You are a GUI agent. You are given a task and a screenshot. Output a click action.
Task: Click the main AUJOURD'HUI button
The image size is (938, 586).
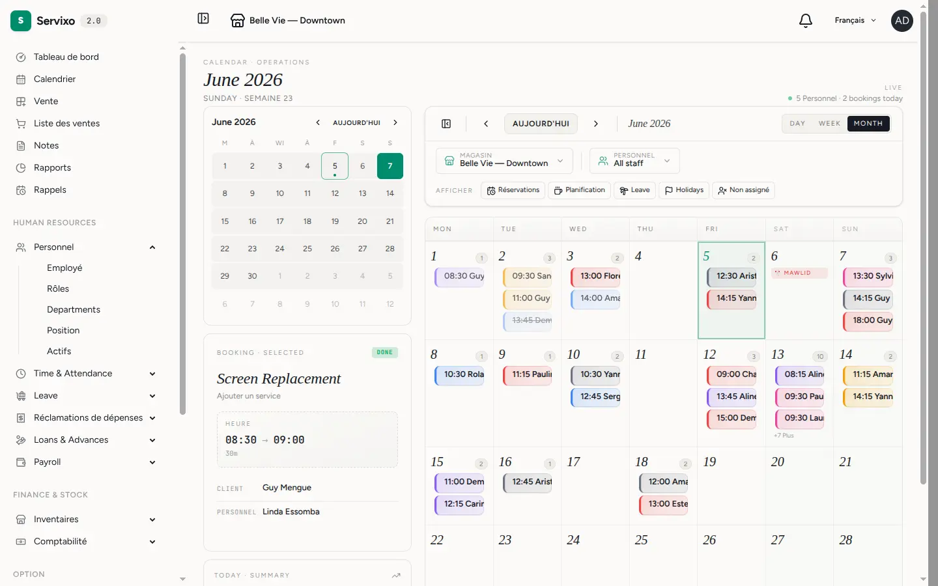(x=541, y=124)
